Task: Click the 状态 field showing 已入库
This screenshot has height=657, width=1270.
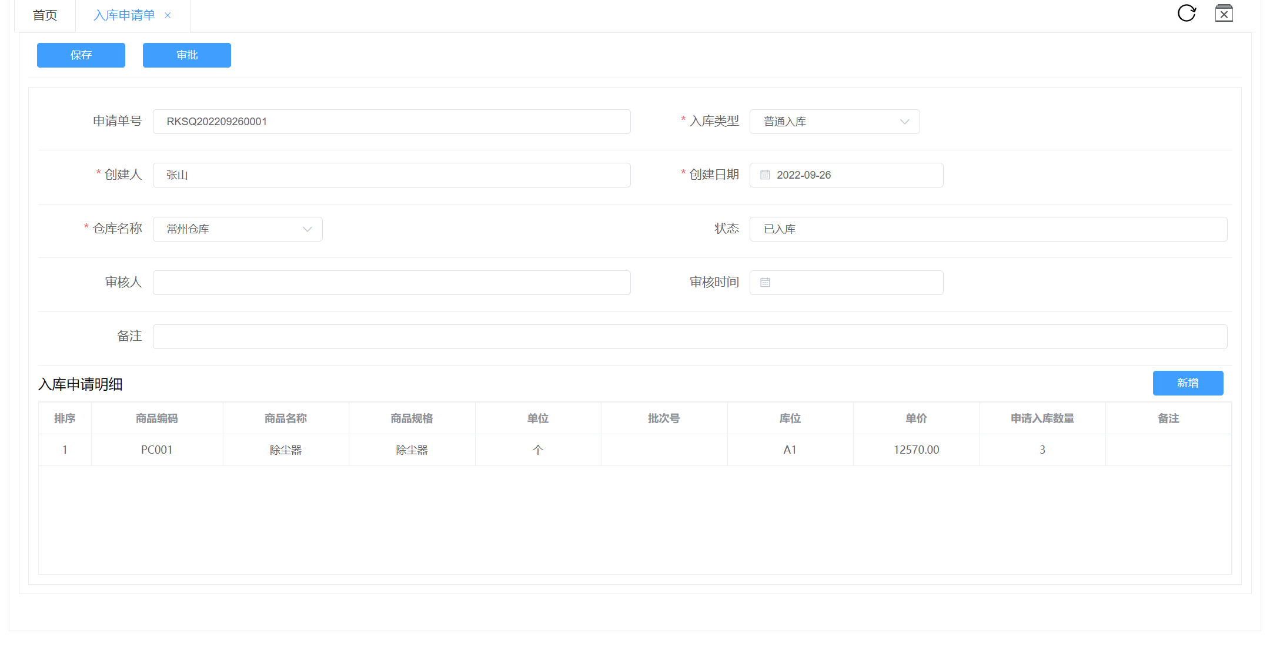Action: [x=988, y=229]
